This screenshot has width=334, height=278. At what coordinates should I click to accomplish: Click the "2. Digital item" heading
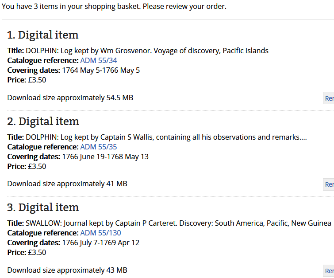pos(43,121)
